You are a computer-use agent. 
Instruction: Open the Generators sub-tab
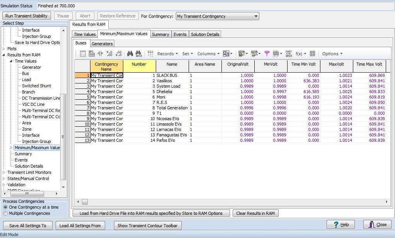[102, 44]
